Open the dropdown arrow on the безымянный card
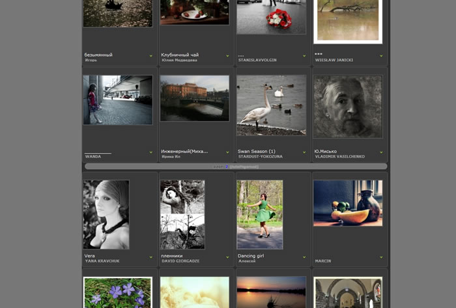The width and height of the screenshot is (456, 308). 150,56
